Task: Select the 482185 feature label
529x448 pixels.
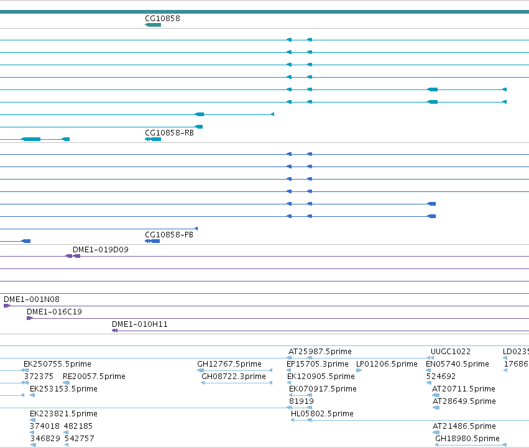Action: click(x=78, y=426)
